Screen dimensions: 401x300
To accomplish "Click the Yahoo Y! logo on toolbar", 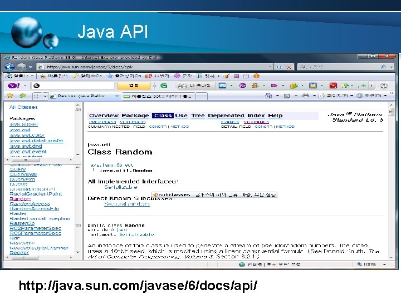I will click(x=13, y=86).
